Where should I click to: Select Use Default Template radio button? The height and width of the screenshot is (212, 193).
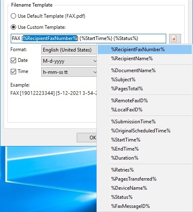13,16
